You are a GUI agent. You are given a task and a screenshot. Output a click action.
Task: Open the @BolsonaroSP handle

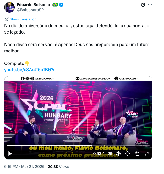pos(30,10)
